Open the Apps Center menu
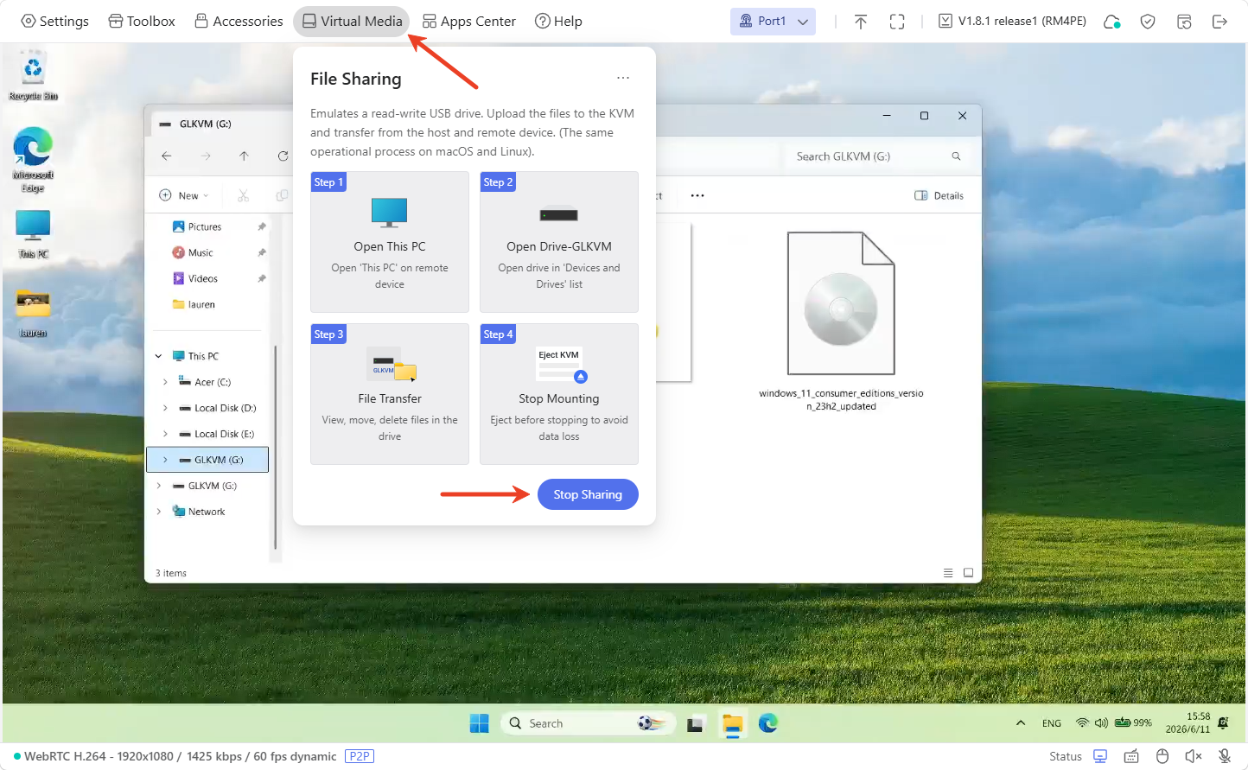 pyautogui.click(x=469, y=22)
